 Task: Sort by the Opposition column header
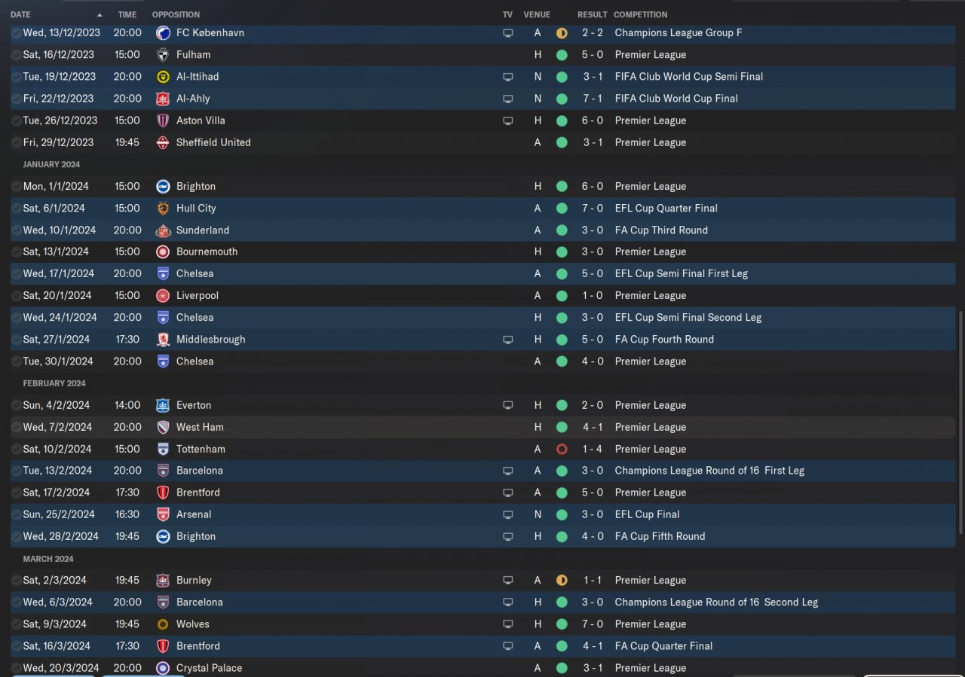click(176, 15)
